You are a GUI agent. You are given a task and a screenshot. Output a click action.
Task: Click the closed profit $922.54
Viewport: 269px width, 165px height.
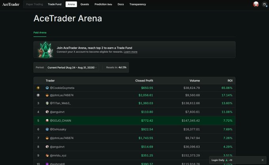tap(147, 129)
